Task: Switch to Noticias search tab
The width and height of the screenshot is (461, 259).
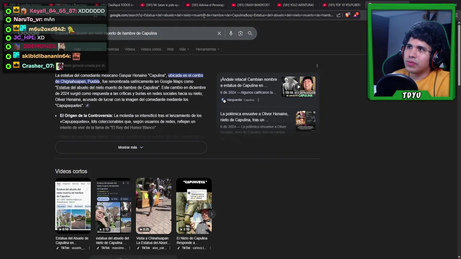Action: point(113,49)
